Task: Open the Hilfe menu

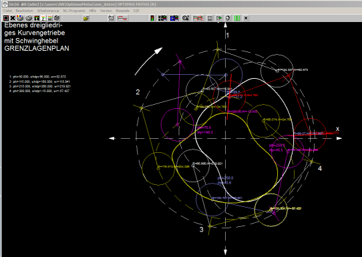Action: pyautogui.click(x=93, y=11)
